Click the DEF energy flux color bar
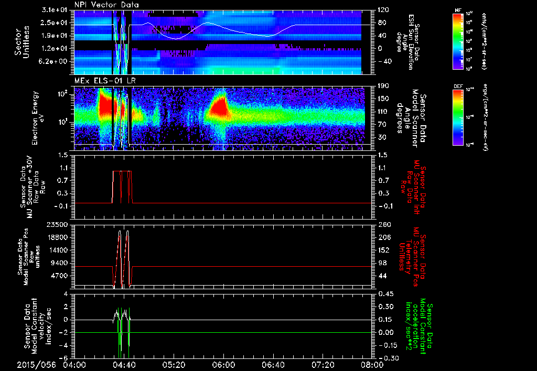The height and width of the screenshot is (371, 537). pos(458,117)
